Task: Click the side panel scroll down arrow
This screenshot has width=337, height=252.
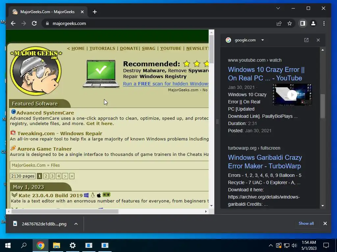Action: pyautogui.click(x=323, y=206)
